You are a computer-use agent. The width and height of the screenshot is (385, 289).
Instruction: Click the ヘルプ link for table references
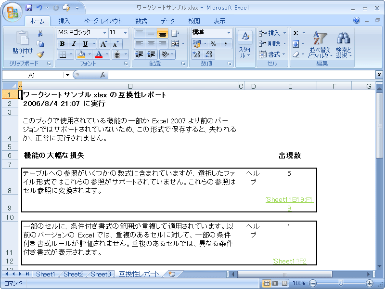tap(253, 177)
